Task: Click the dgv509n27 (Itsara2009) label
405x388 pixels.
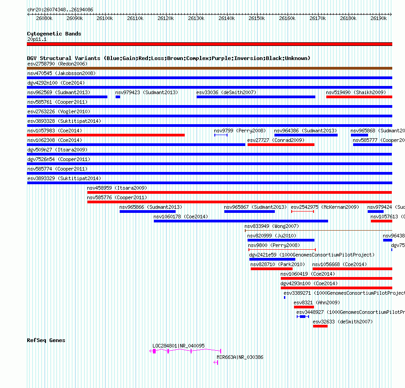Action: click(57, 150)
